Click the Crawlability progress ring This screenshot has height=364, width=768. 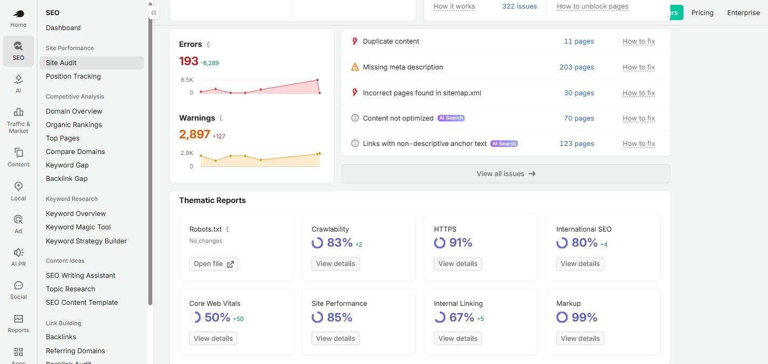point(317,243)
